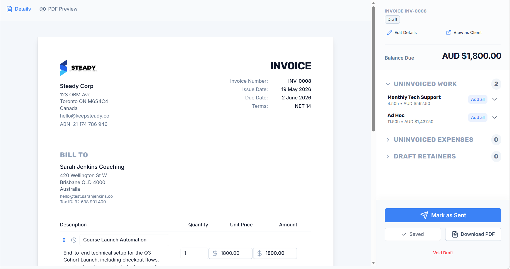Click the unit price field 1800.00
The width and height of the screenshot is (510, 269).
coord(231,253)
